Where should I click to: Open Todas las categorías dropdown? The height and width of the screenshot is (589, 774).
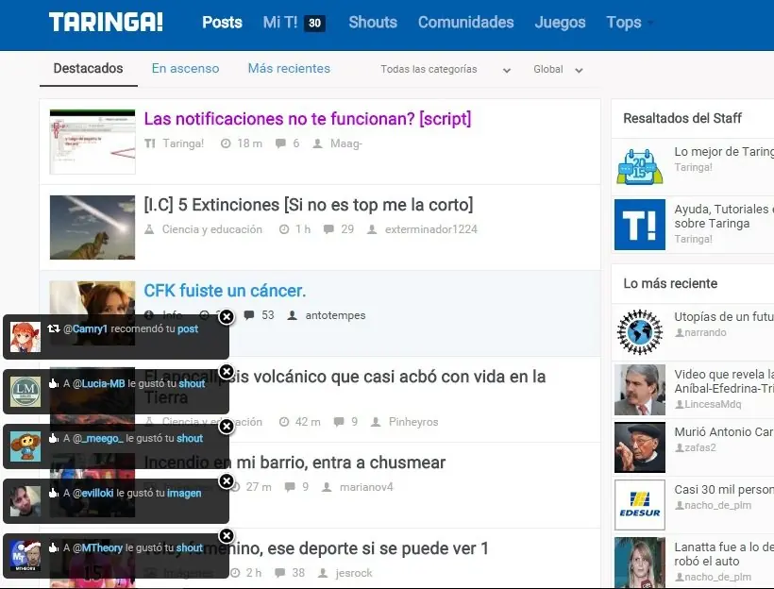click(x=446, y=69)
